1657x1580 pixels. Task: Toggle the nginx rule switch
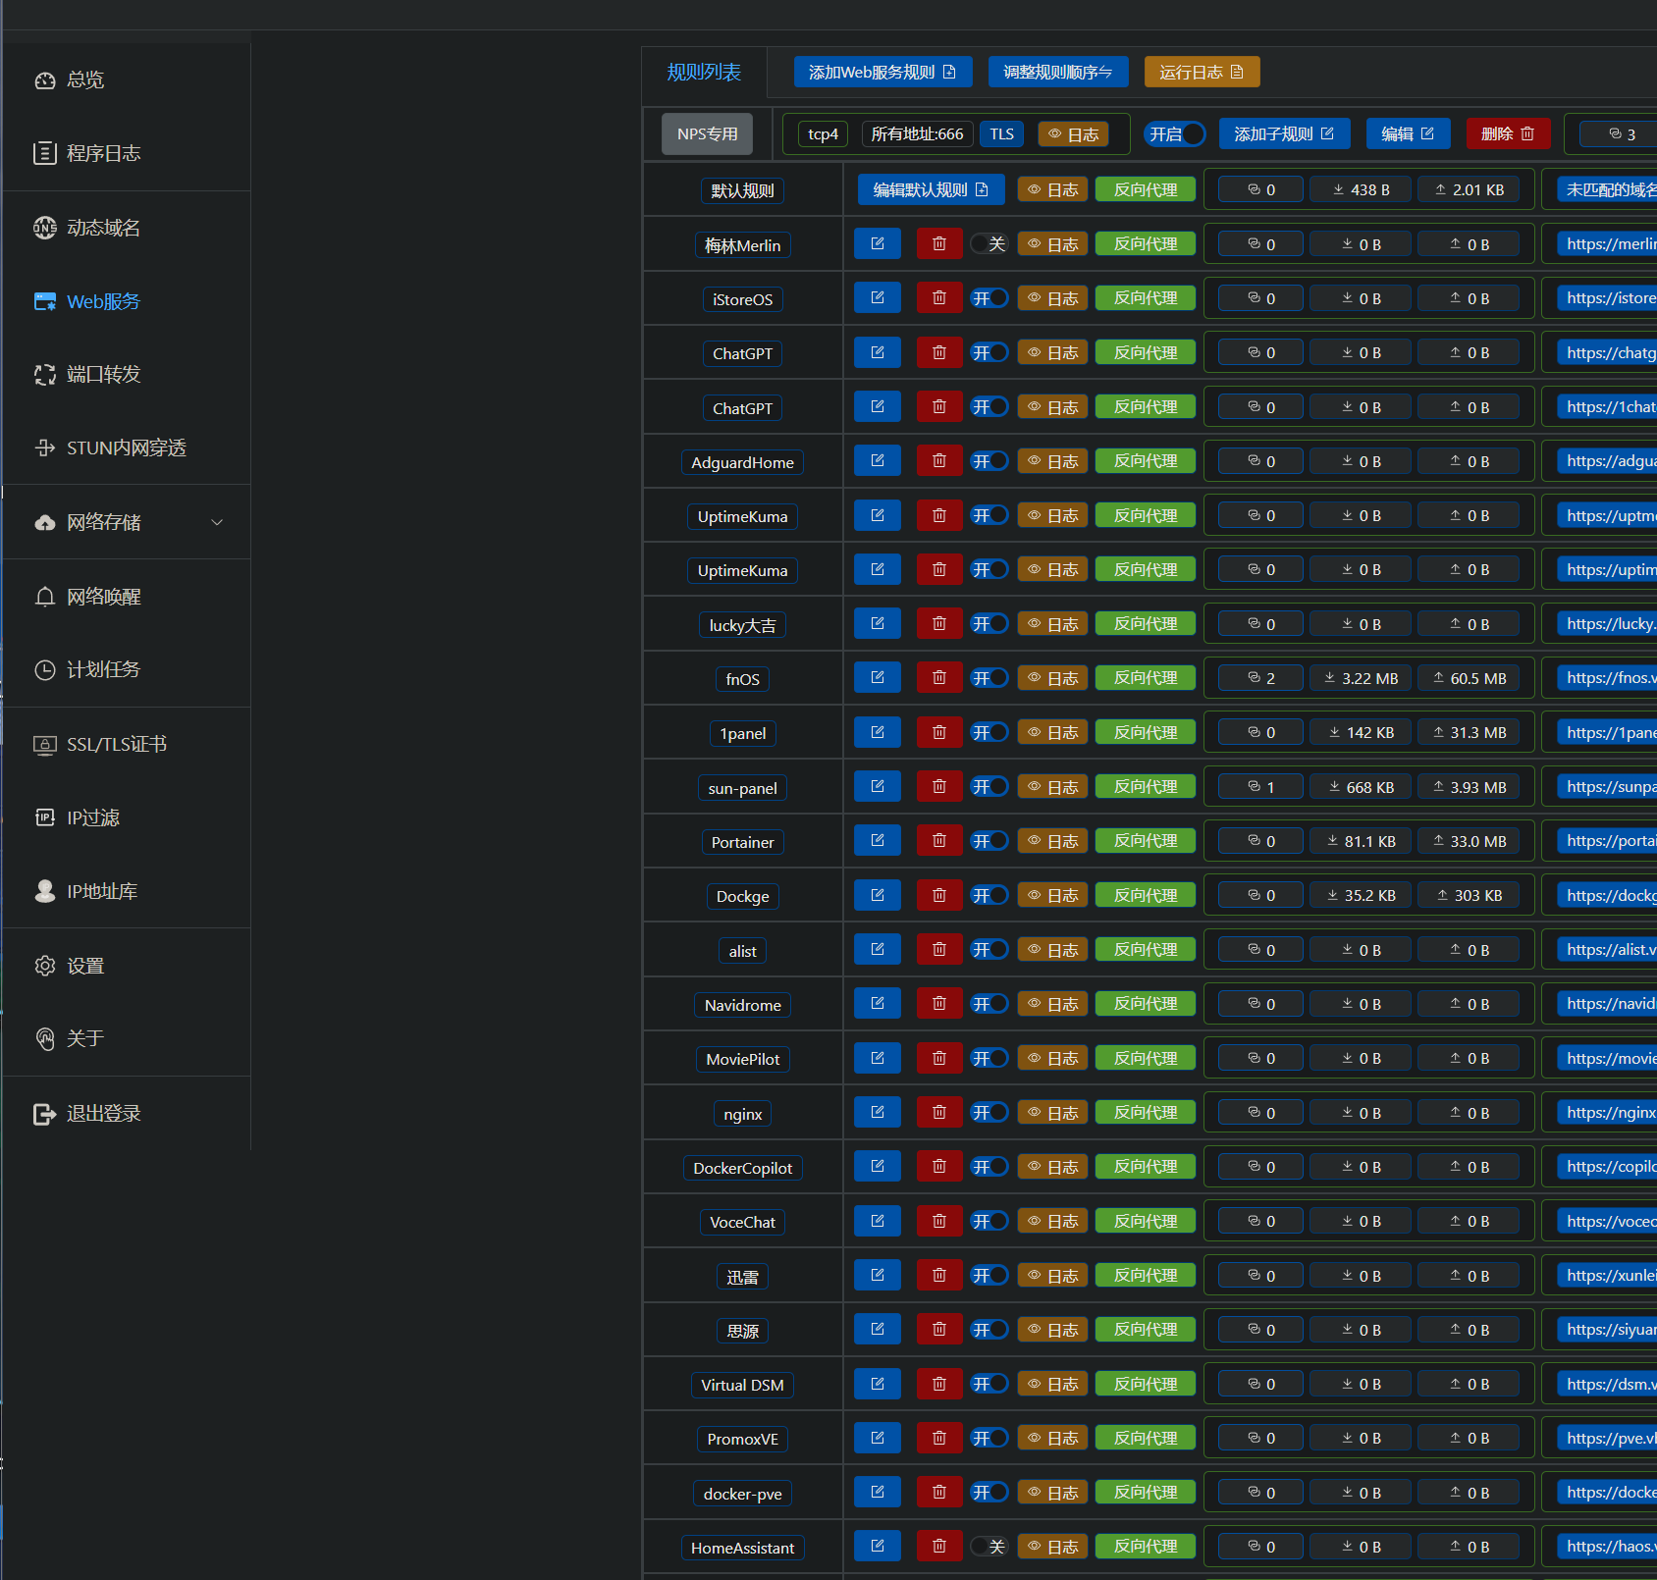pyautogui.click(x=989, y=1113)
